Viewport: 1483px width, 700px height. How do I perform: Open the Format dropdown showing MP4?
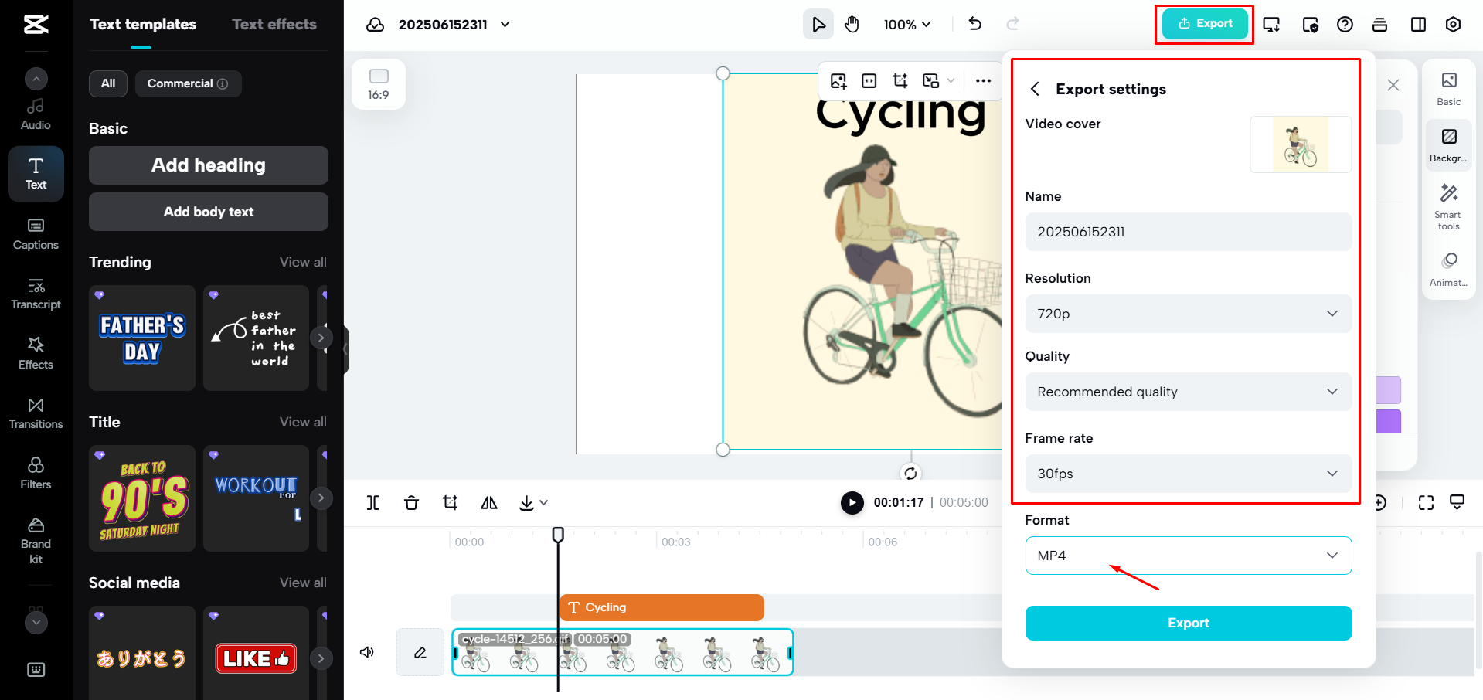click(x=1187, y=555)
